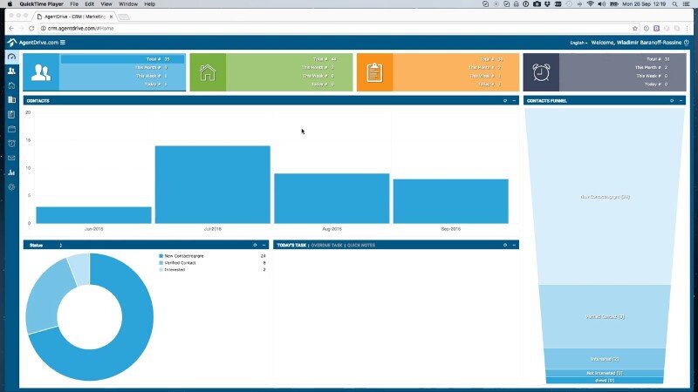
Task: Click the alarm clock icon in sidebar
Action: pos(11,143)
